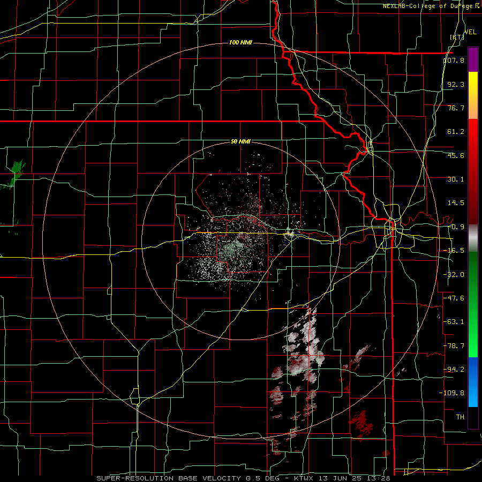Click the purple segment of velocity color bar
This screenshot has height=482, width=482.
[x=473, y=59]
